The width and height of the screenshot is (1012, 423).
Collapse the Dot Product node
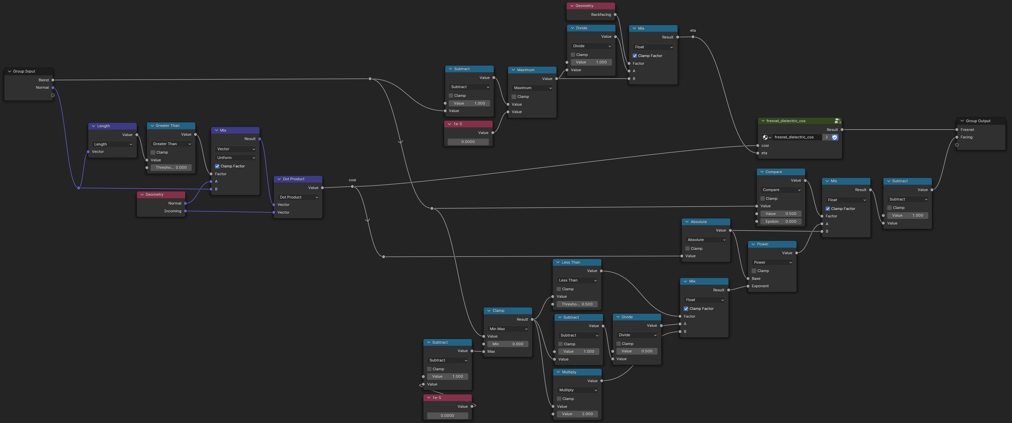pos(279,179)
